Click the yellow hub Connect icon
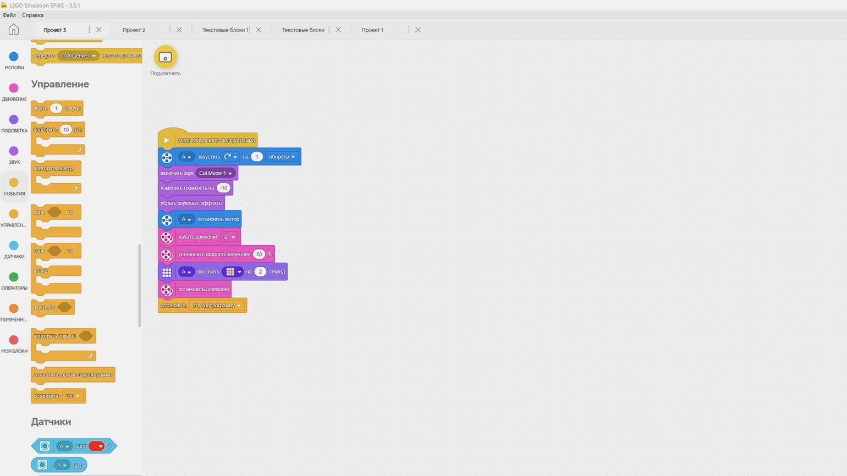 [165, 57]
